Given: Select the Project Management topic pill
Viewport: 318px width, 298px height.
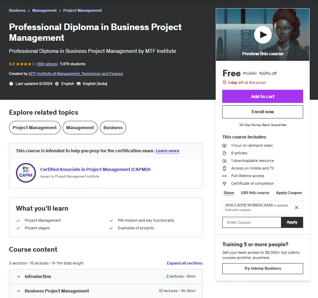Looking at the screenshot, I should (35, 128).
